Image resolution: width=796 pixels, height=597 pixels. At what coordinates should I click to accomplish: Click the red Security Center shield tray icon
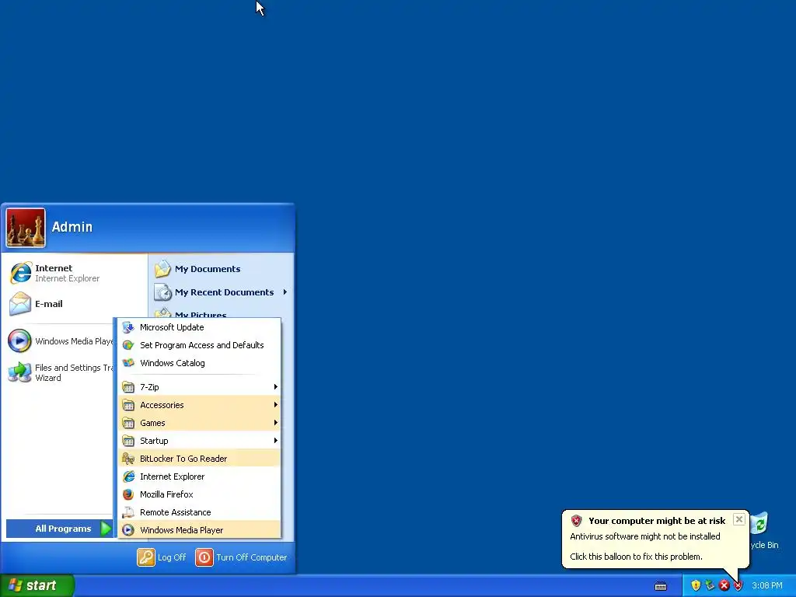(x=738, y=585)
